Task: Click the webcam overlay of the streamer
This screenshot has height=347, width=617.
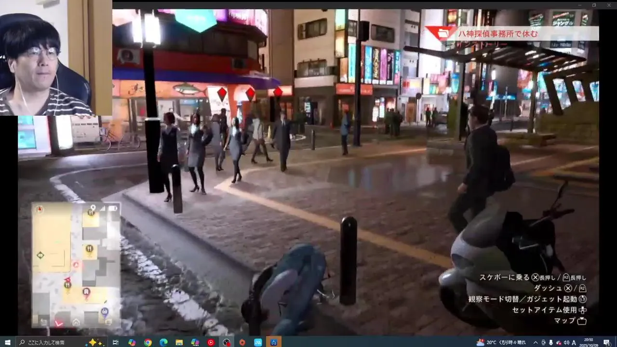Action: click(x=56, y=58)
